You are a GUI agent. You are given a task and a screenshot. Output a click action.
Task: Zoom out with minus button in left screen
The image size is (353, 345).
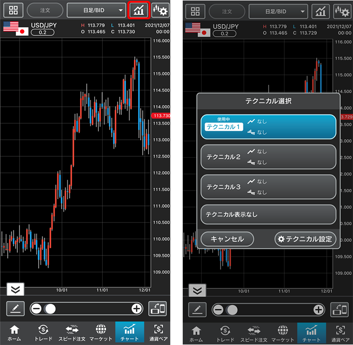click(x=36, y=309)
